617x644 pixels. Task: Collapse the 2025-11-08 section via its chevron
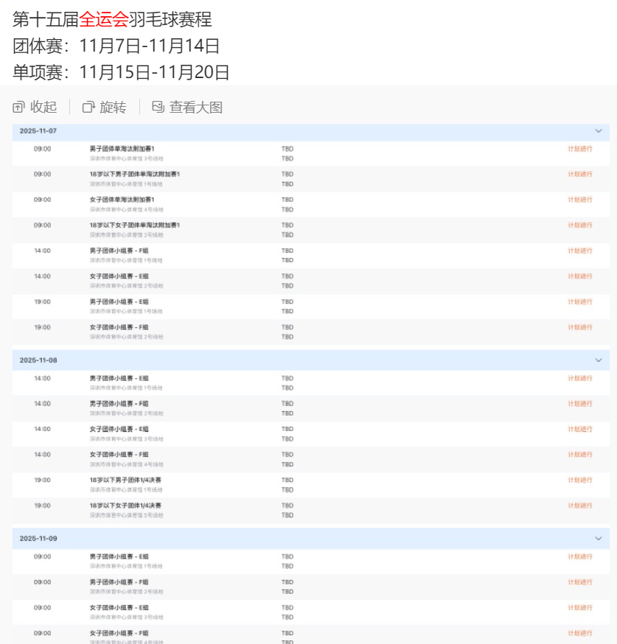point(599,360)
